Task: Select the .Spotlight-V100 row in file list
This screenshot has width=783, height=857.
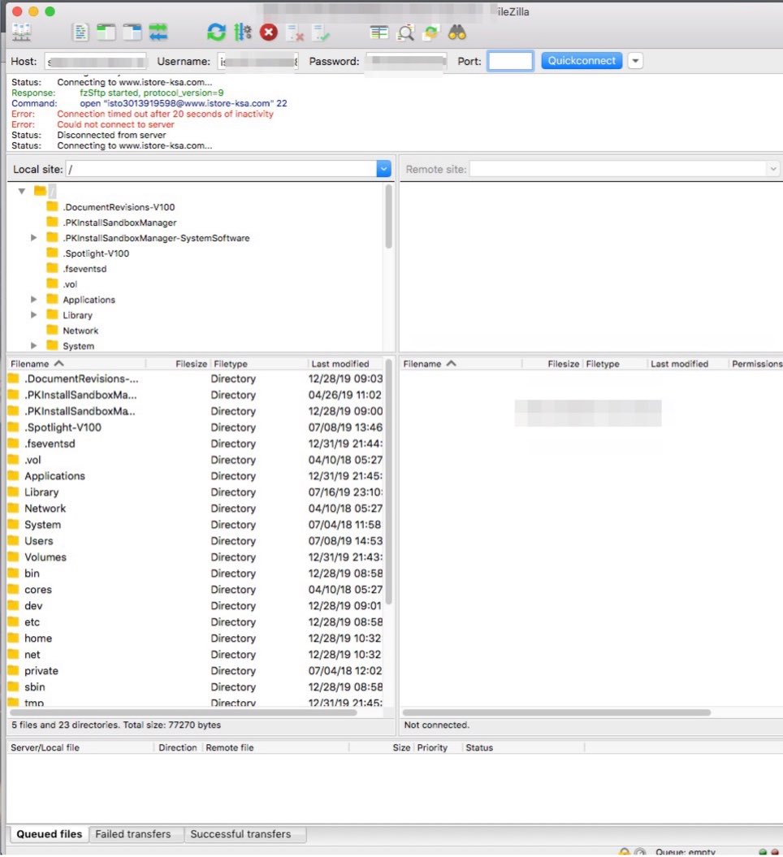Action: coord(196,427)
